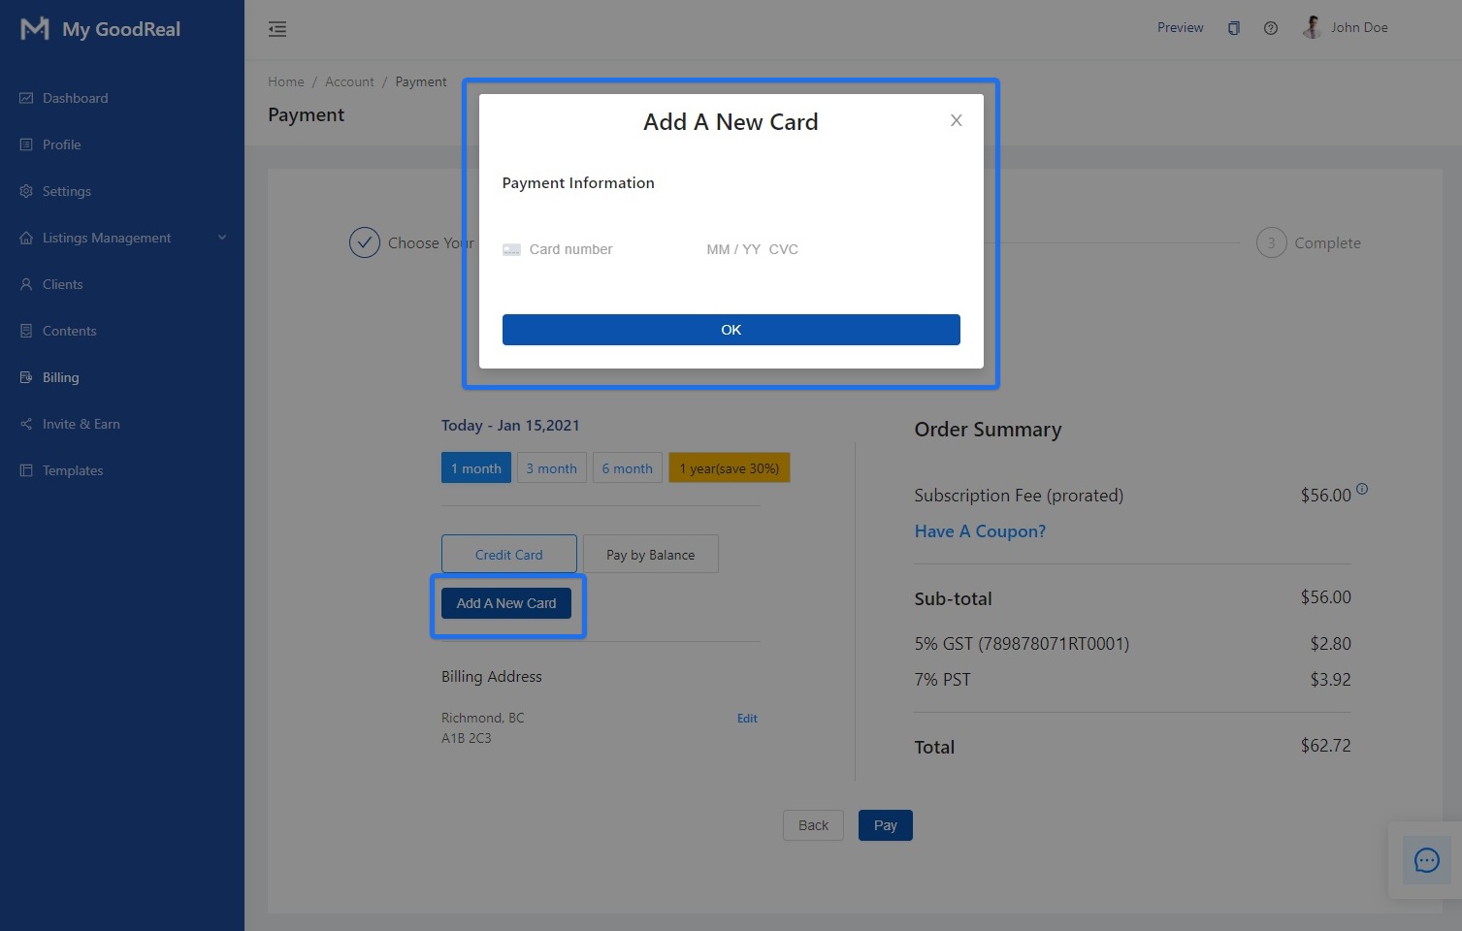The width and height of the screenshot is (1462, 931).
Task: Click the blue Pay button
Action: pos(885,825)
